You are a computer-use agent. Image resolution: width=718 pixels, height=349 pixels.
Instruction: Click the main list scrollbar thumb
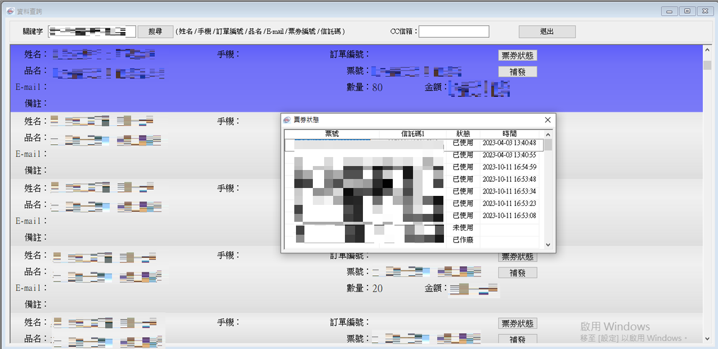[x=707, y=65]
